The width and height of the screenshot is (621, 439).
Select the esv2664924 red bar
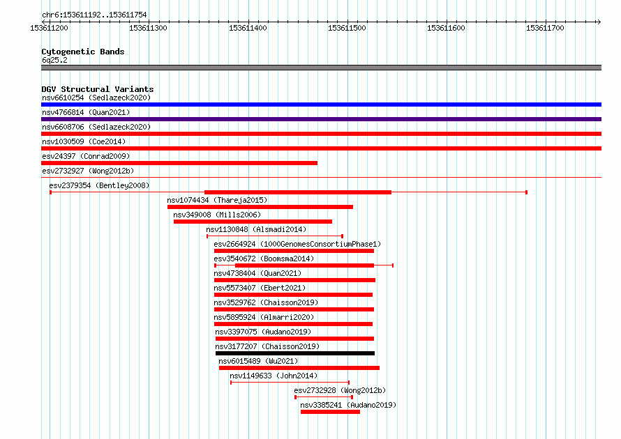tap(294, 251)
